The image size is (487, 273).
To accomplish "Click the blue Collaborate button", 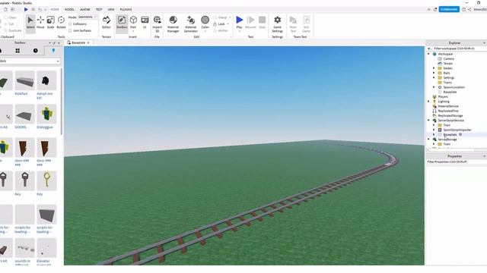I will point(449,9).
